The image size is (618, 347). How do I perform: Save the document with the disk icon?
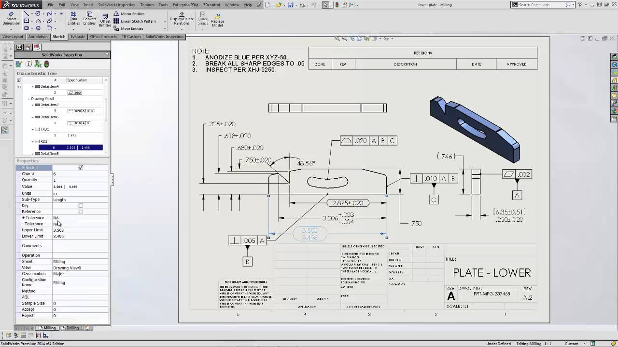tap(290, 5)
